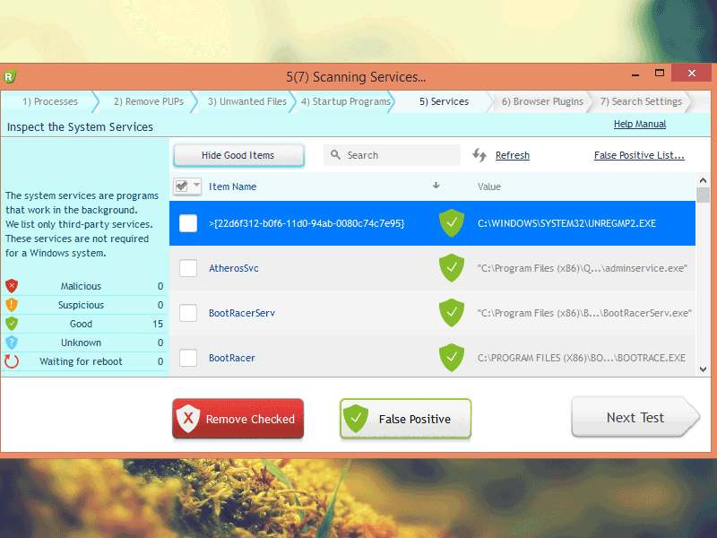Click the app logo in title bar
The image size is (717, 538).
(x=10, y=77)
